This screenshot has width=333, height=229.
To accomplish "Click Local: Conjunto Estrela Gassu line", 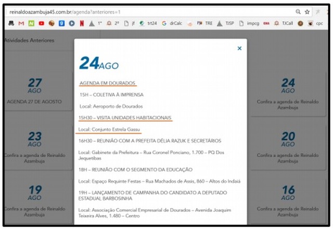I will pyautogui.click(x=109, y=129).
